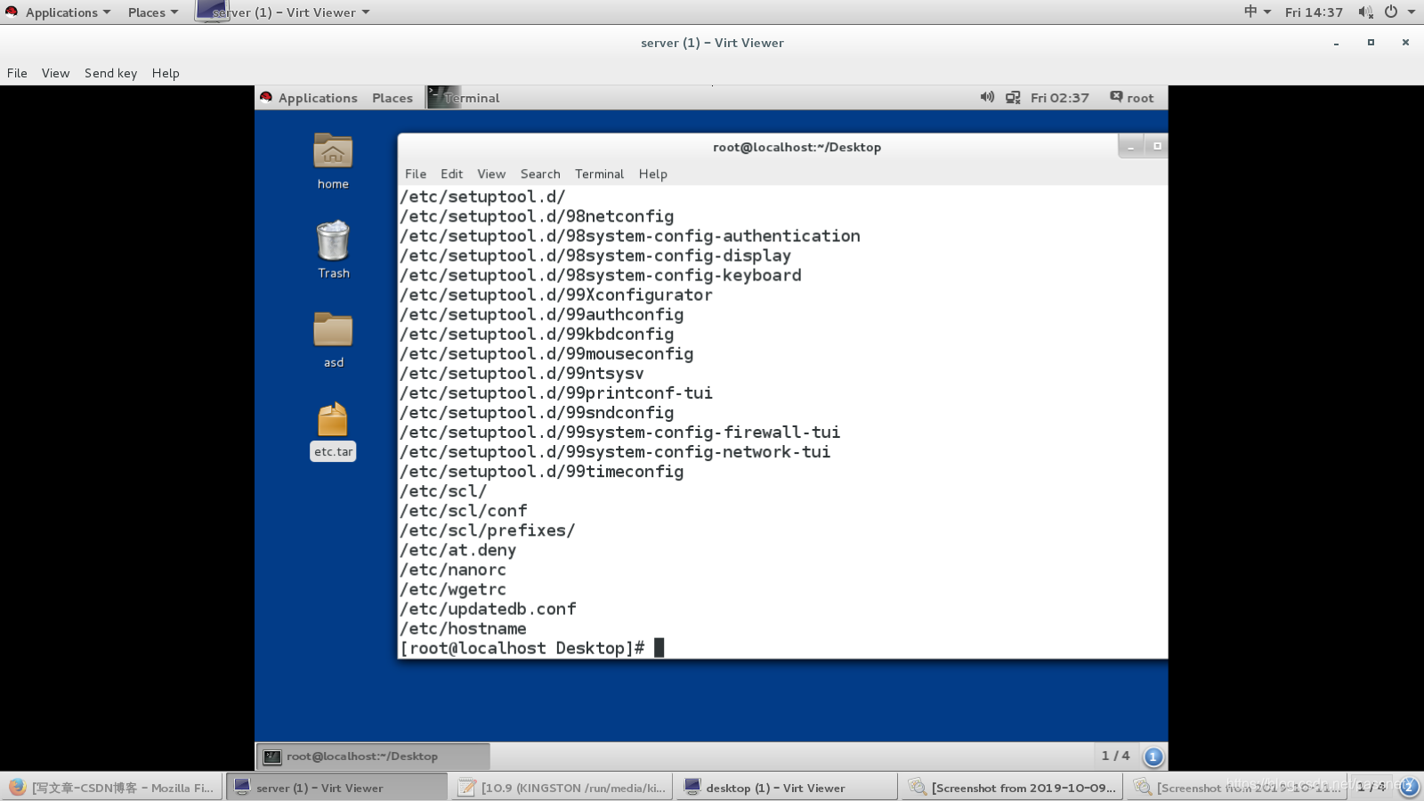
Task: Click guest taskbar root@localhost:~/Desktop item
Action: tap(373, 756)
